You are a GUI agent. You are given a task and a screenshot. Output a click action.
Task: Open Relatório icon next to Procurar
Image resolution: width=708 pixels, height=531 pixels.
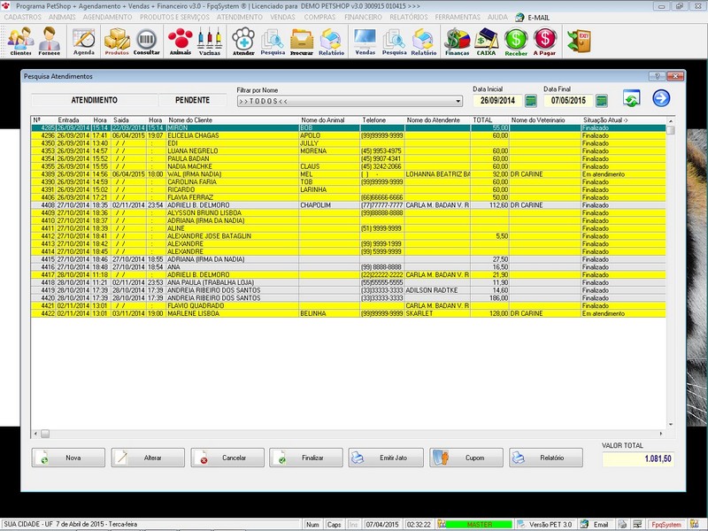[x=331, y=41]
